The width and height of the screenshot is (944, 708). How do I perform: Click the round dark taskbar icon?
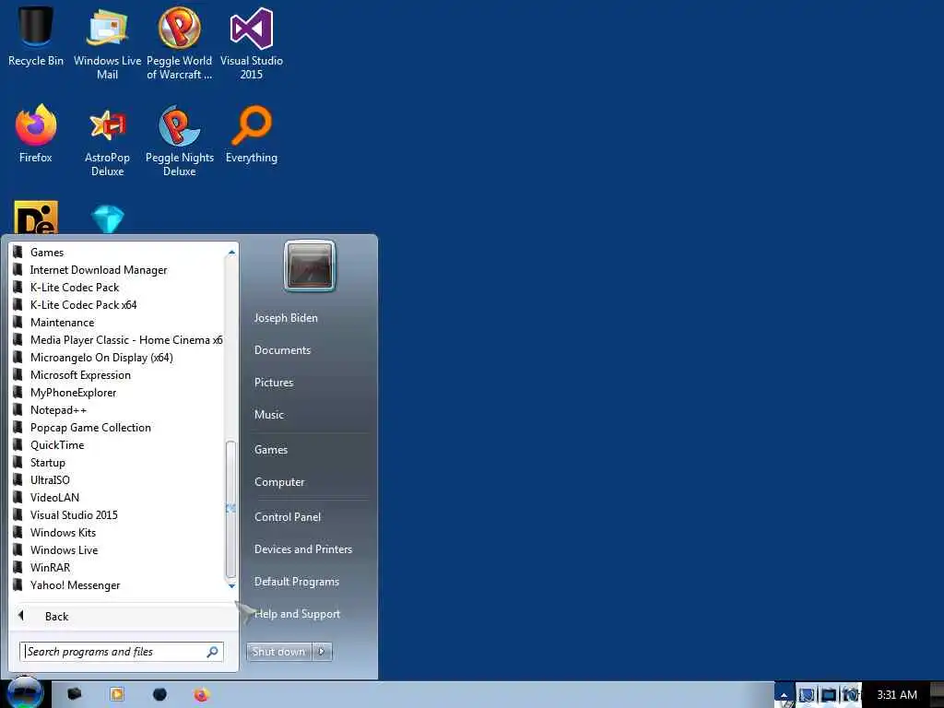(x=159, y=695)
